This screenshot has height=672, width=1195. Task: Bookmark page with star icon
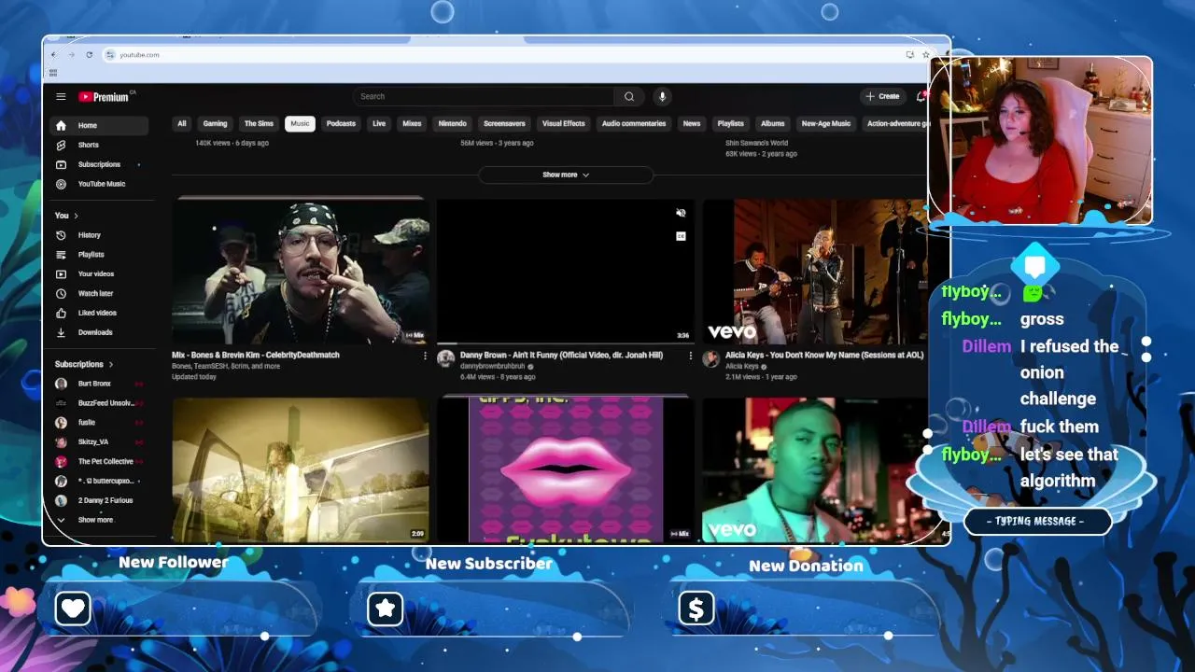pos(925,55)
